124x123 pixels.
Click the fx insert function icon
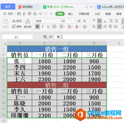51,37
